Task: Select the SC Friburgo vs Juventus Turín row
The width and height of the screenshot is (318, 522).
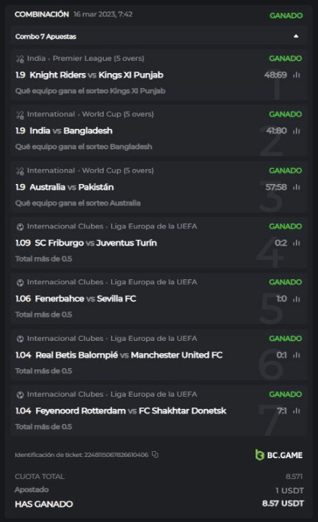Action: 158,243
